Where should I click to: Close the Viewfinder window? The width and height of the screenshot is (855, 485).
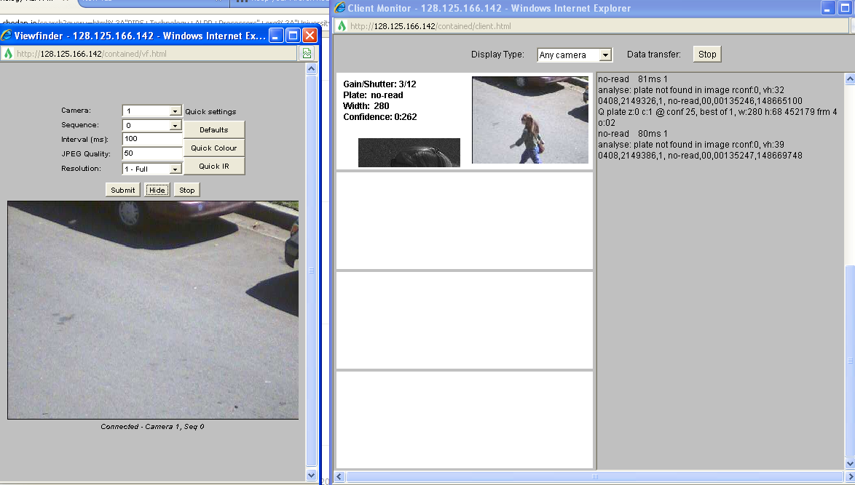pos(310,36)
